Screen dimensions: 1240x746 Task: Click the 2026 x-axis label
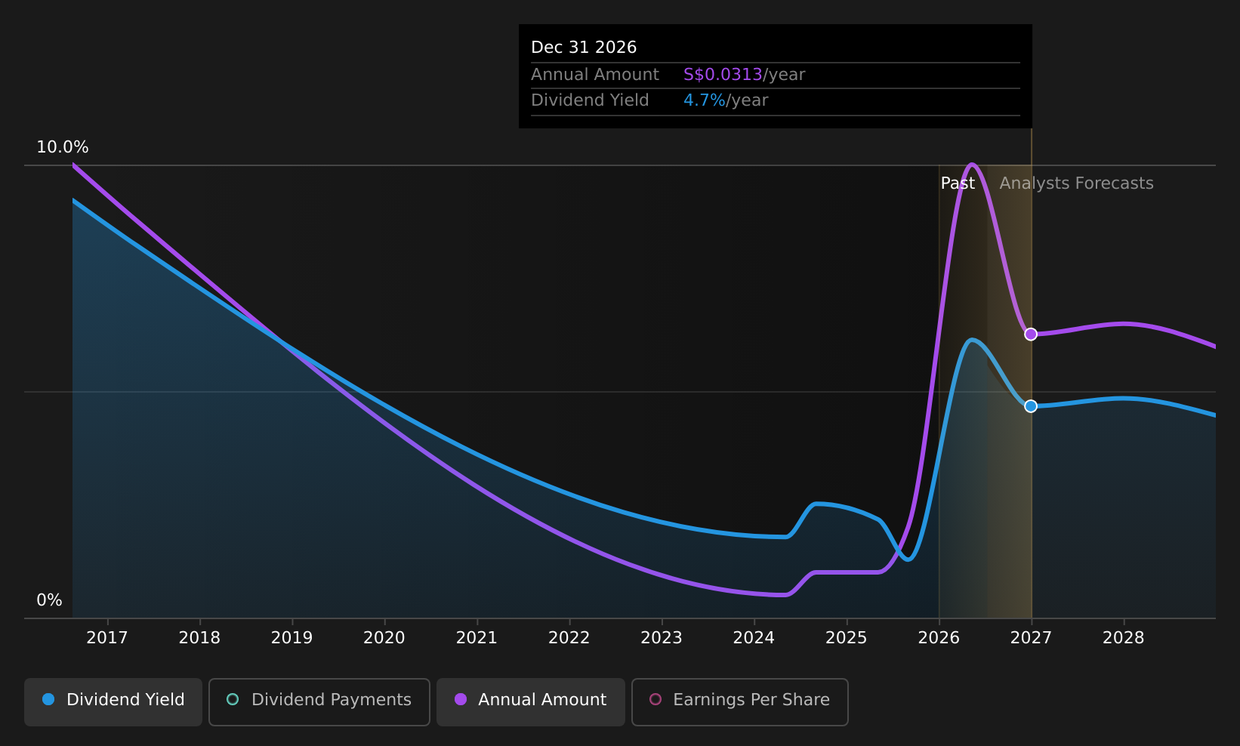pos(939,638)
